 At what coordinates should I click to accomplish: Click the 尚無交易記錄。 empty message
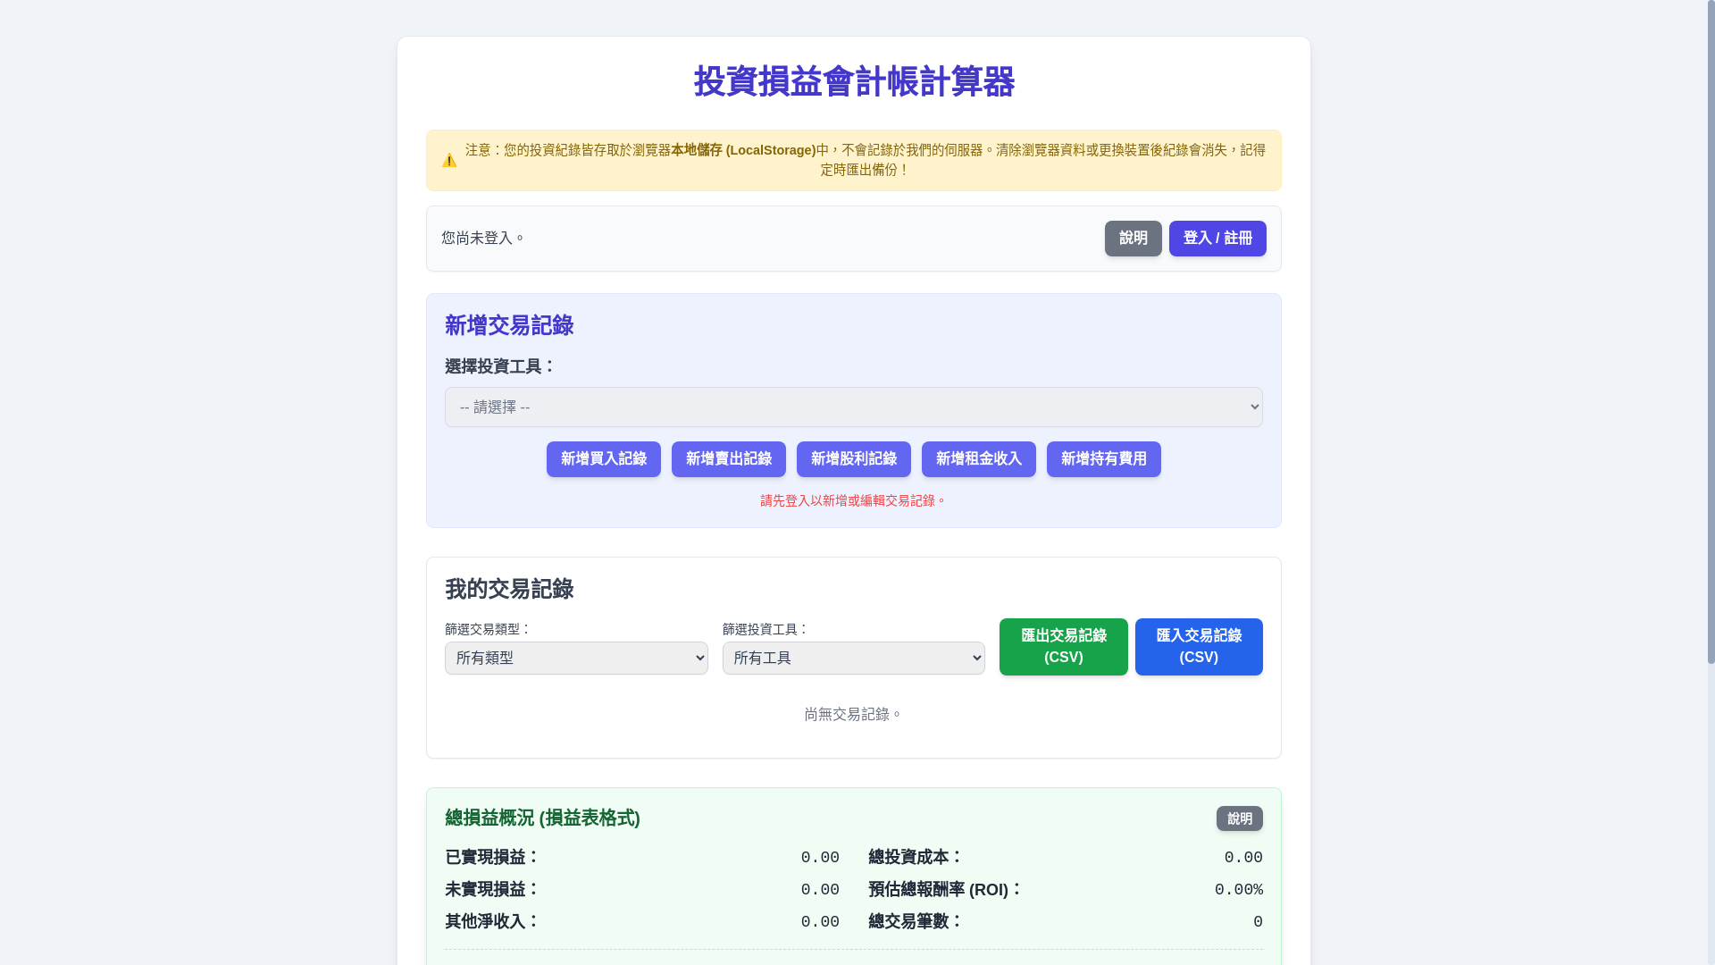(853, 715)
